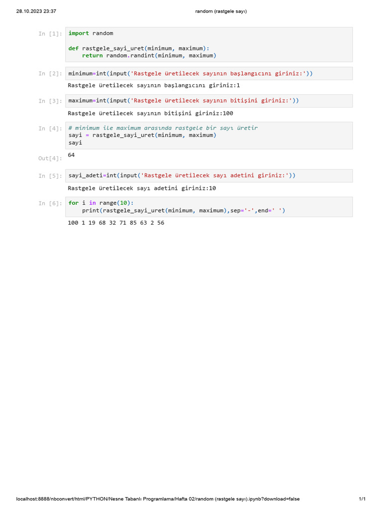Select the In [5] prompt label
The image size is (382, 510).
click(x=50, y=176)
